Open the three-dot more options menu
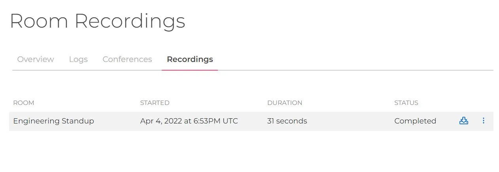 483,121
